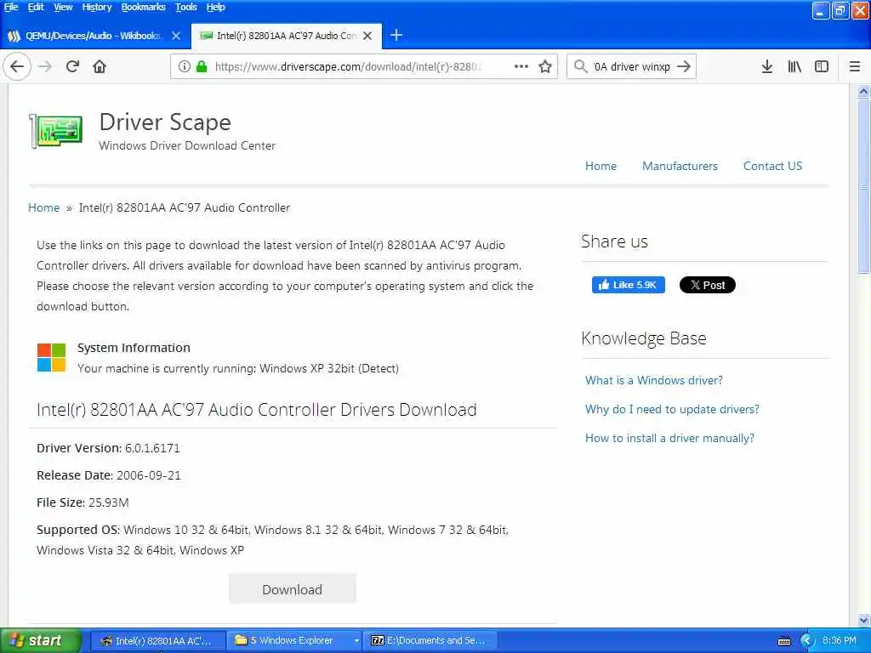
Task: Click the Driver Version 6.0.1.6171 text
Action: pos(108,448)
